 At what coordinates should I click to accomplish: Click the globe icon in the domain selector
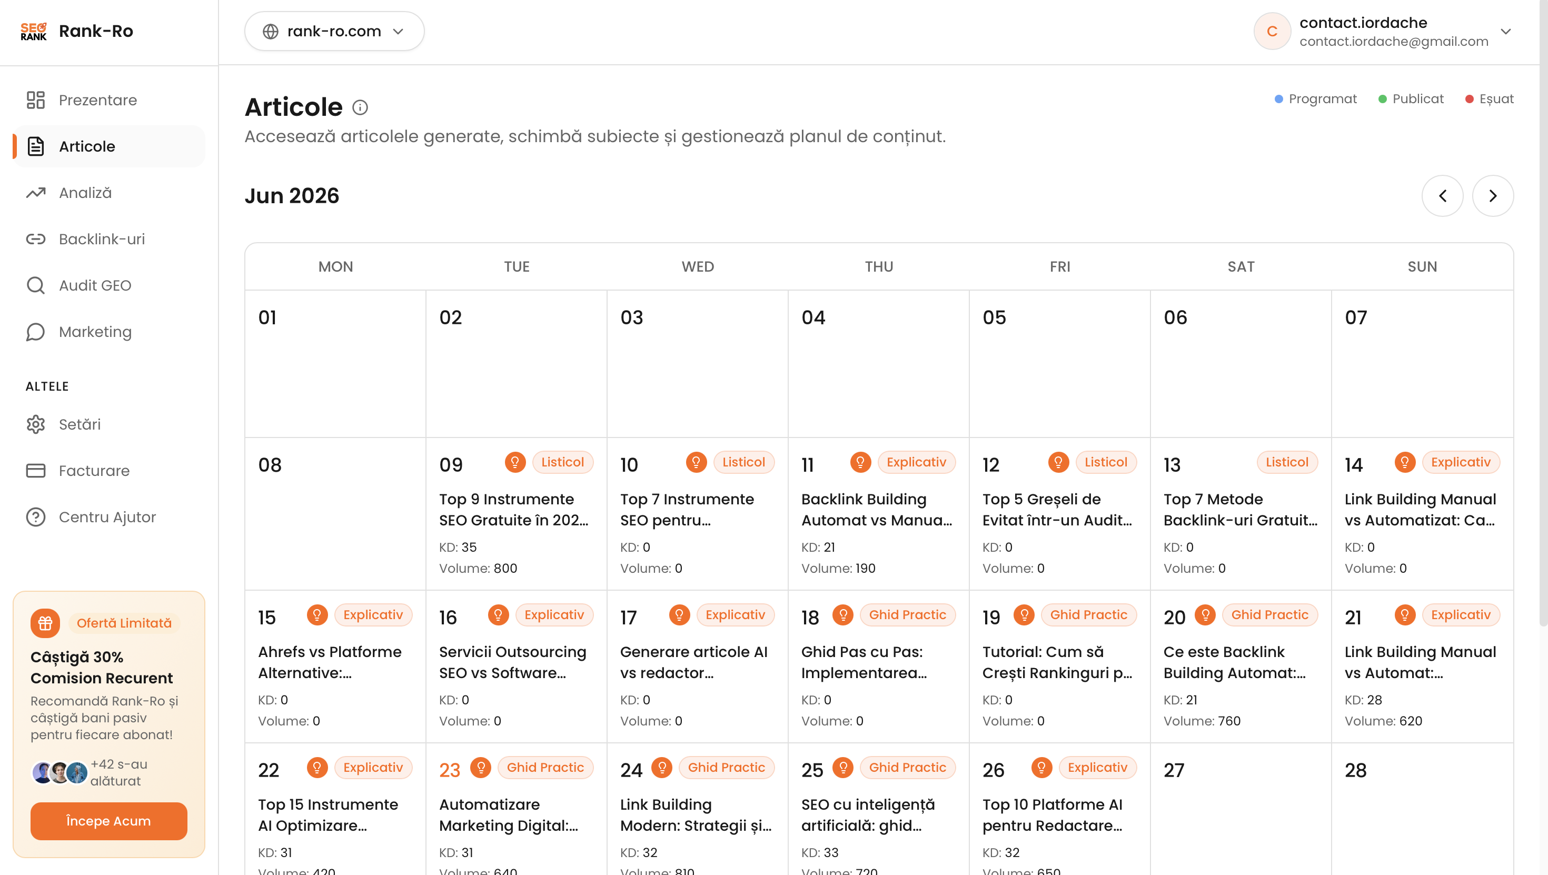(x=271, y=31)
